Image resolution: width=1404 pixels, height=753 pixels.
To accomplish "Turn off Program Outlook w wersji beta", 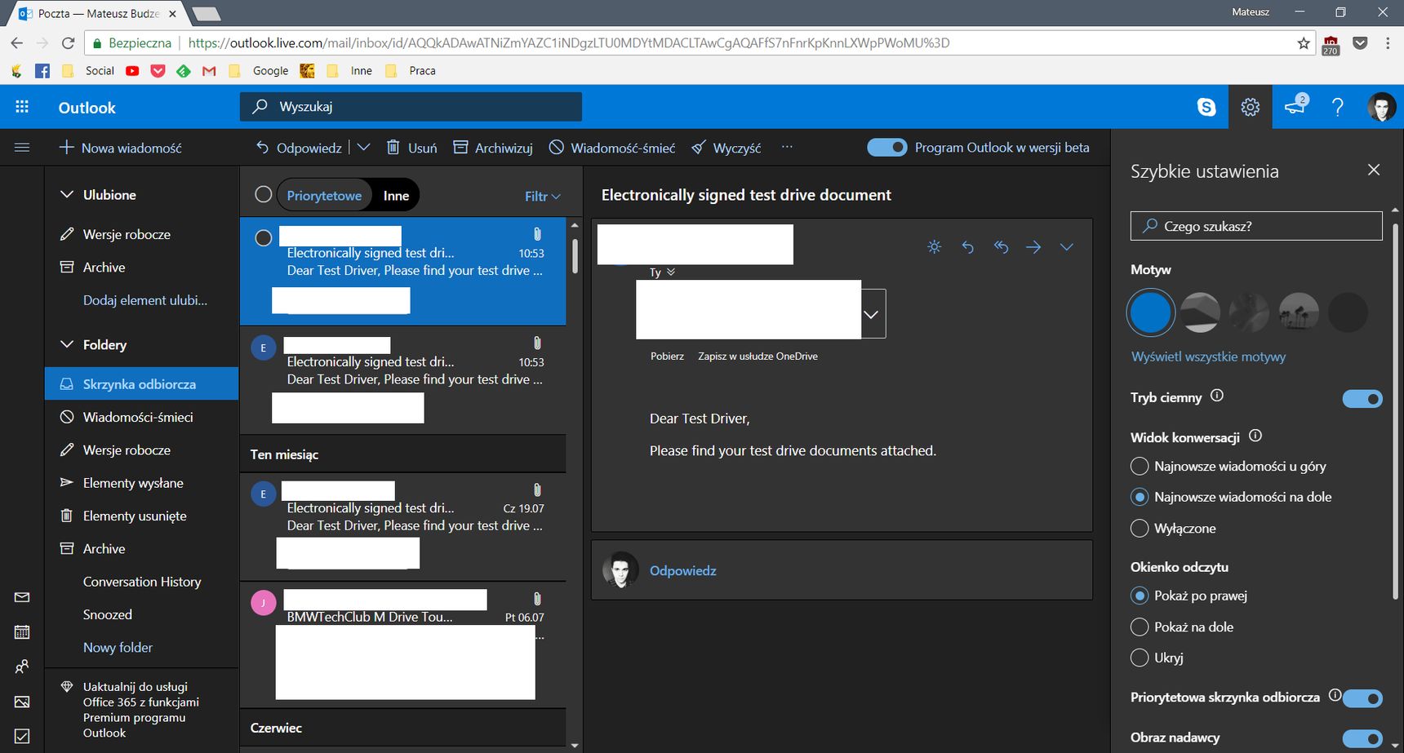I will coord(886,148).
